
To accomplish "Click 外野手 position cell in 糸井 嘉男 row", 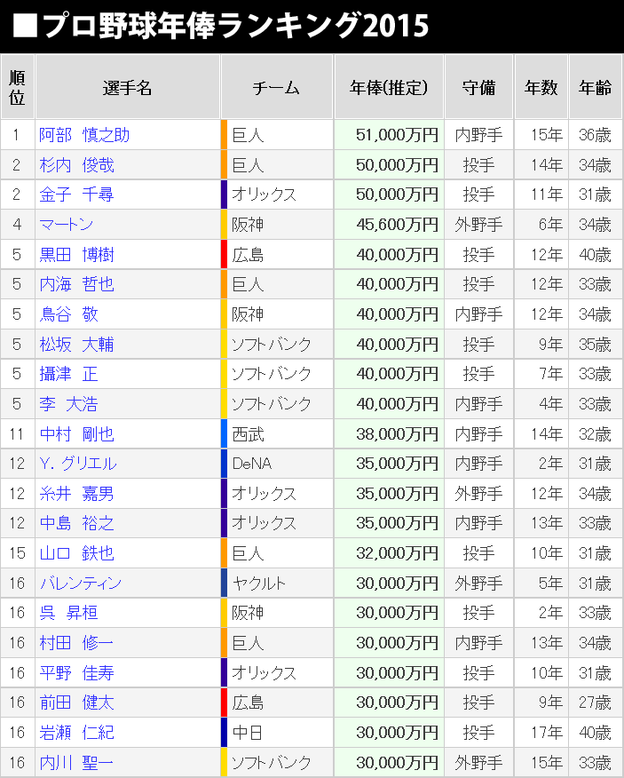I will 478,494.
